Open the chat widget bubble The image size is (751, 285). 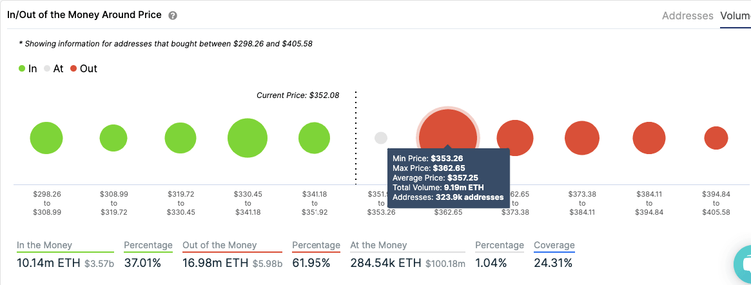tap(744, 264)
